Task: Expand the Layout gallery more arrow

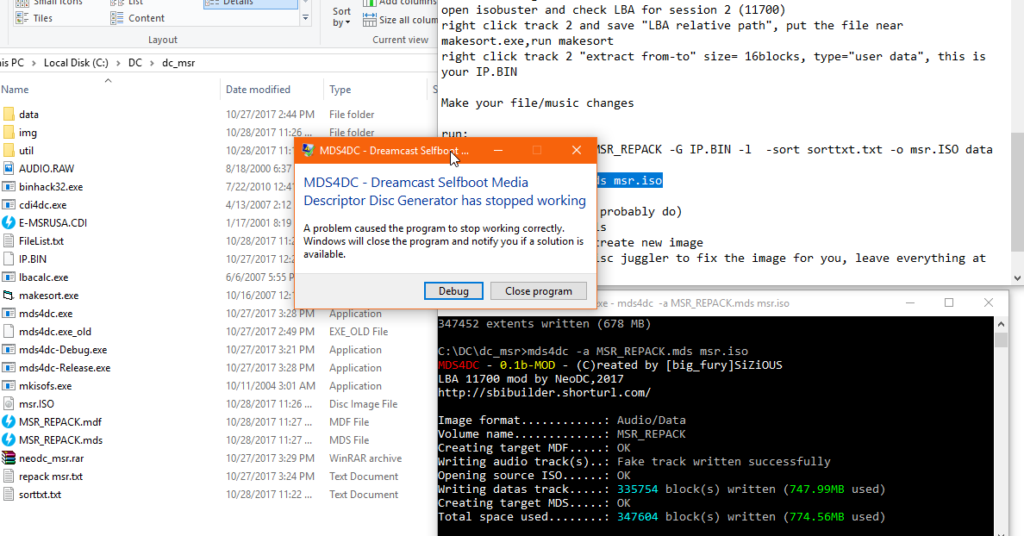Action: (x=305, y=18)
